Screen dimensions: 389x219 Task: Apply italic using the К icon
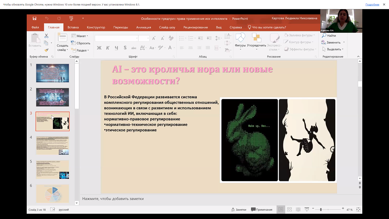[108, 48]
